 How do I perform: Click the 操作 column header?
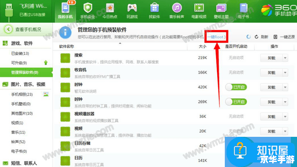tap(274, 46)
